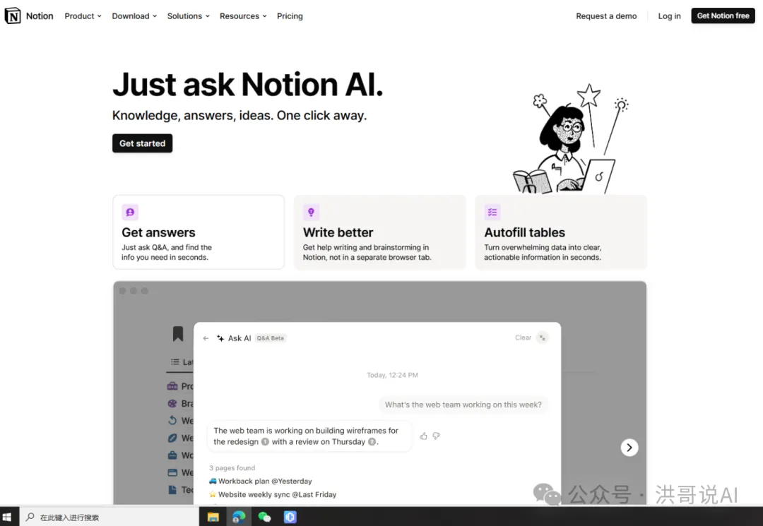The height and width of the screenshot is (526, 763).
Task: Open the Solutions dropdown menu
Action: pyautogui.click(x=188, y=16)
